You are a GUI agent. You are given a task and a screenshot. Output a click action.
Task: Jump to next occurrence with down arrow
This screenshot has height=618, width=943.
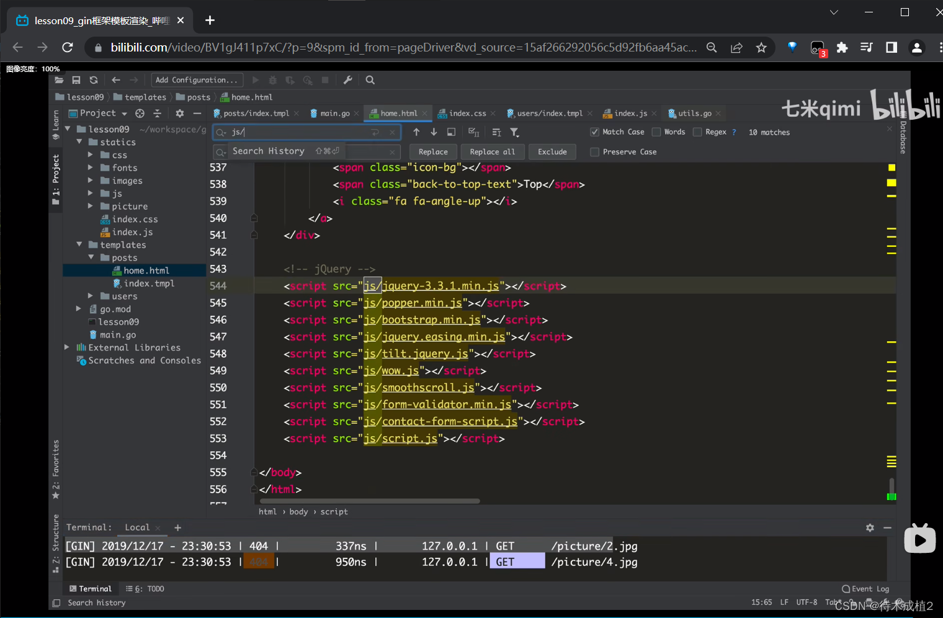(x=434, y=132)
